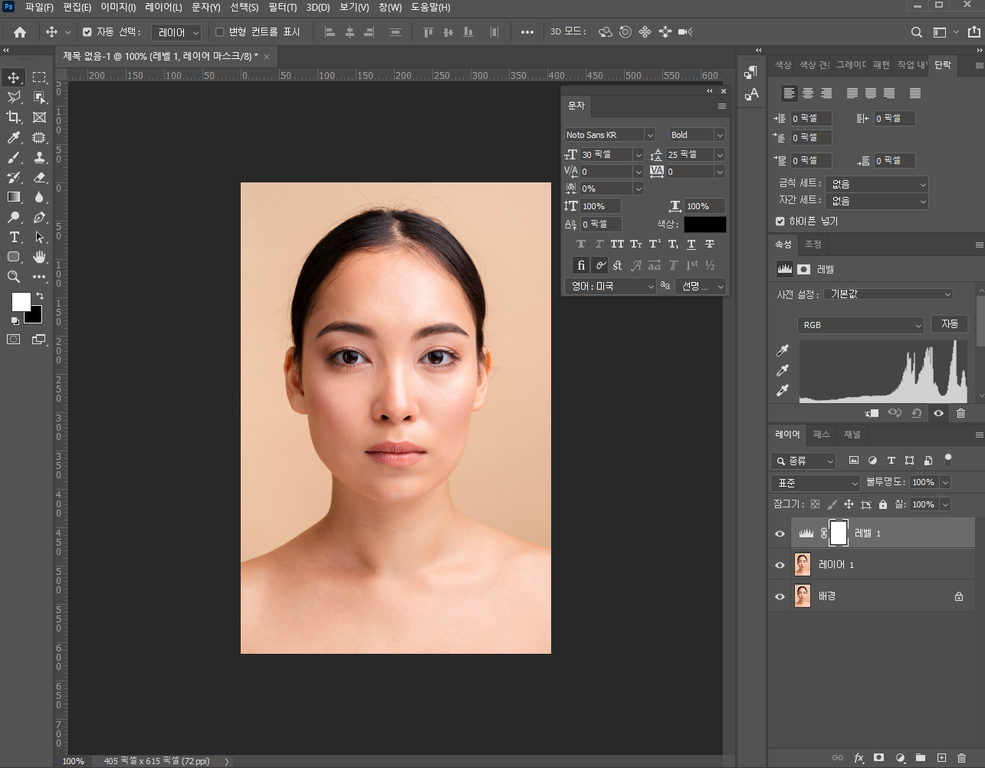This screenshot has width=985, height=768.
Task: Hide the 레이어 1 layer
Action: pyautogui.click(x=780, y=565)
